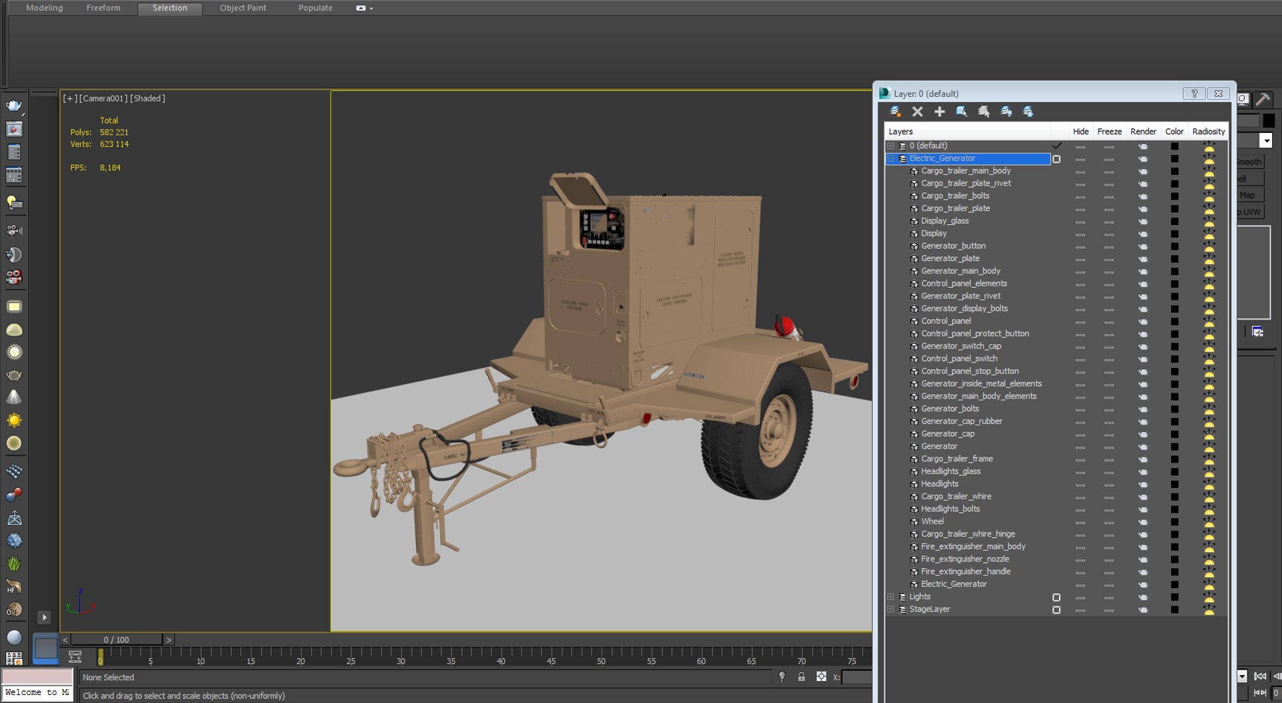Expand the Lights layer
Image resolution: width=1282 pixels, height=703 pixels.
coord(891,597)
